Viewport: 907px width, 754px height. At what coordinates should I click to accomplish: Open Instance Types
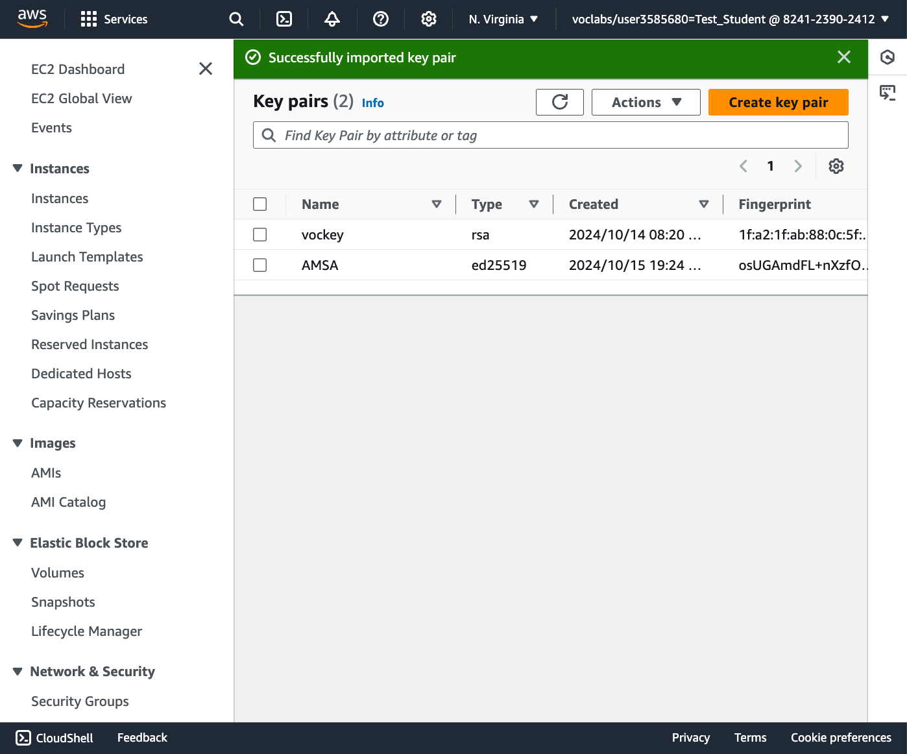click(77, 228)
